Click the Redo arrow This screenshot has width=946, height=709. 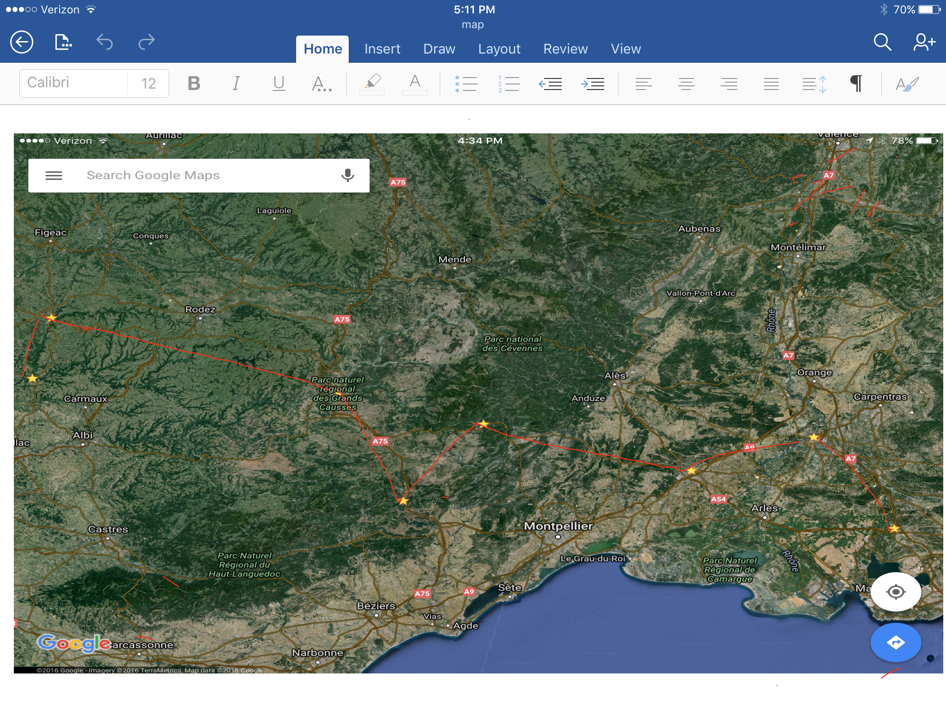click(146, 42)
